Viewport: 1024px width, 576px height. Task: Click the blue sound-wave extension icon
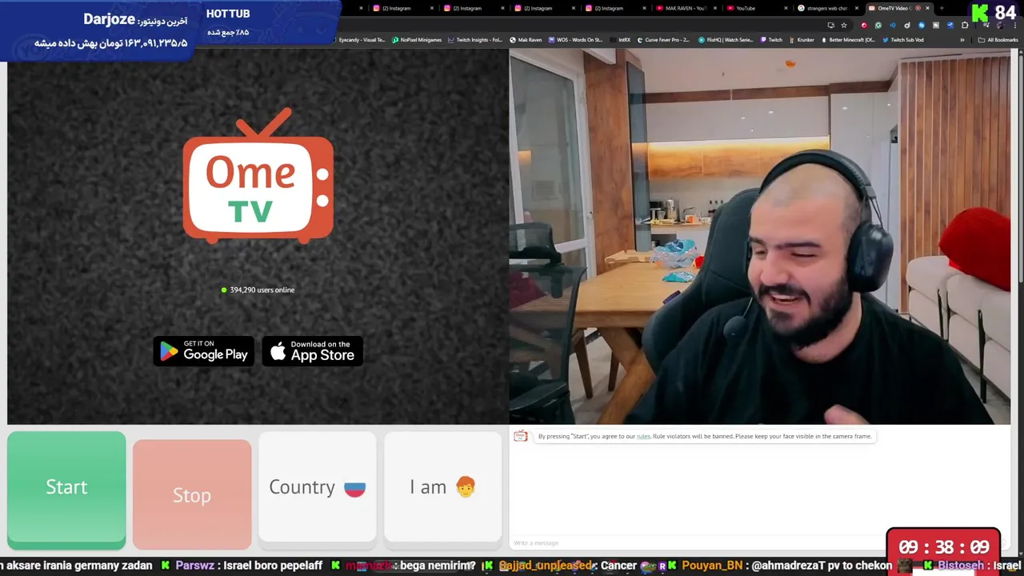893,25
